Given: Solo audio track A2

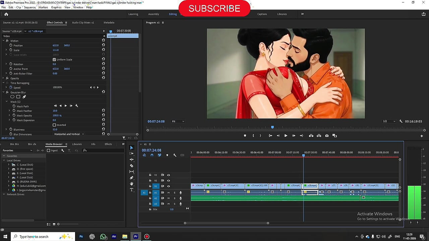Looking at the screenshot, I should click(174, 198).
